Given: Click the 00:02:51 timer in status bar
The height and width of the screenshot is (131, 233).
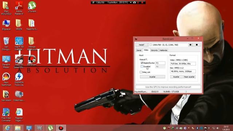Looking at the screenshot, I should (x=155, y=92).
